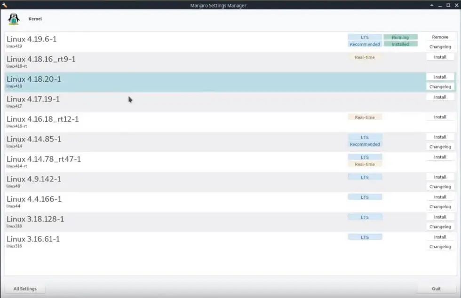Click LTS tag on Linux 4.9.142-1
This screenshot has height=298, width=461.
(365, 177)
